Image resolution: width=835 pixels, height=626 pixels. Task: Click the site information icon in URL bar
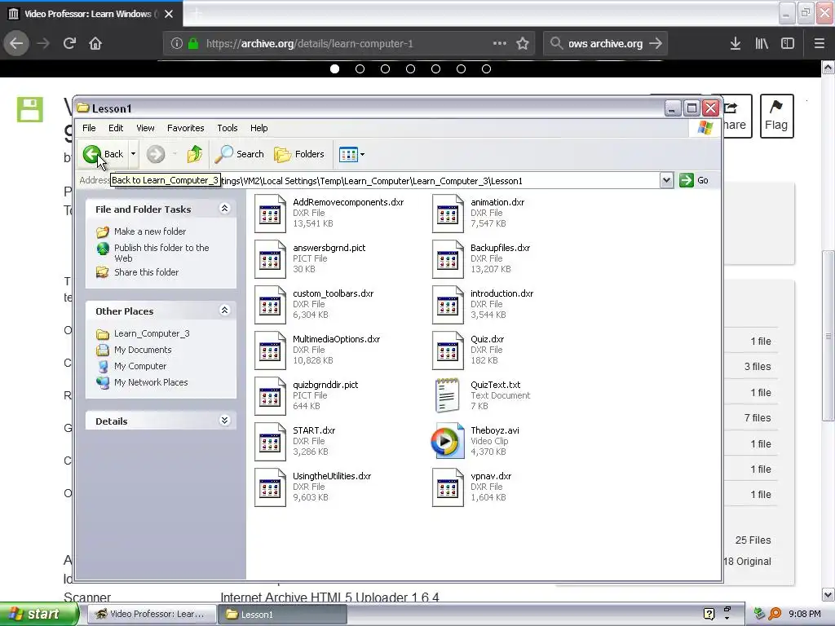tap(177, 43)
